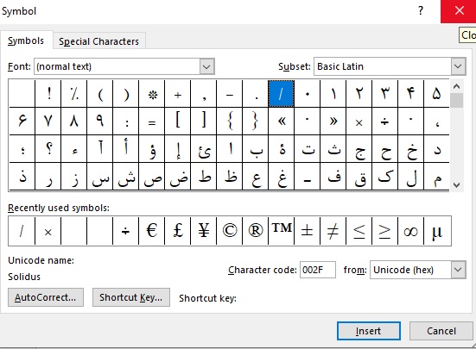Select the greater-than-or-equal ≥ recent symbol

[384, 231]
